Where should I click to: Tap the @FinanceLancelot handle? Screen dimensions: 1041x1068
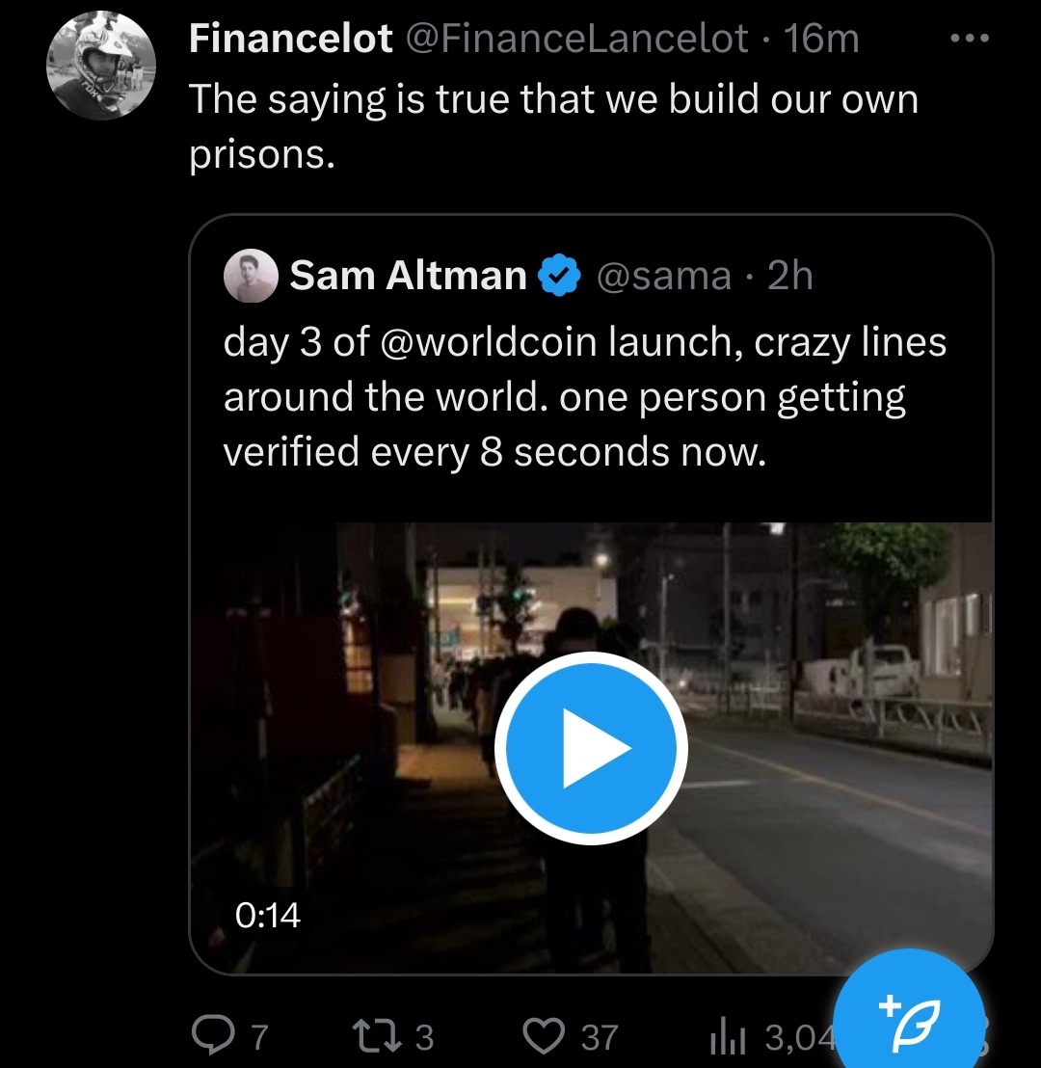(x=576, y=40)
